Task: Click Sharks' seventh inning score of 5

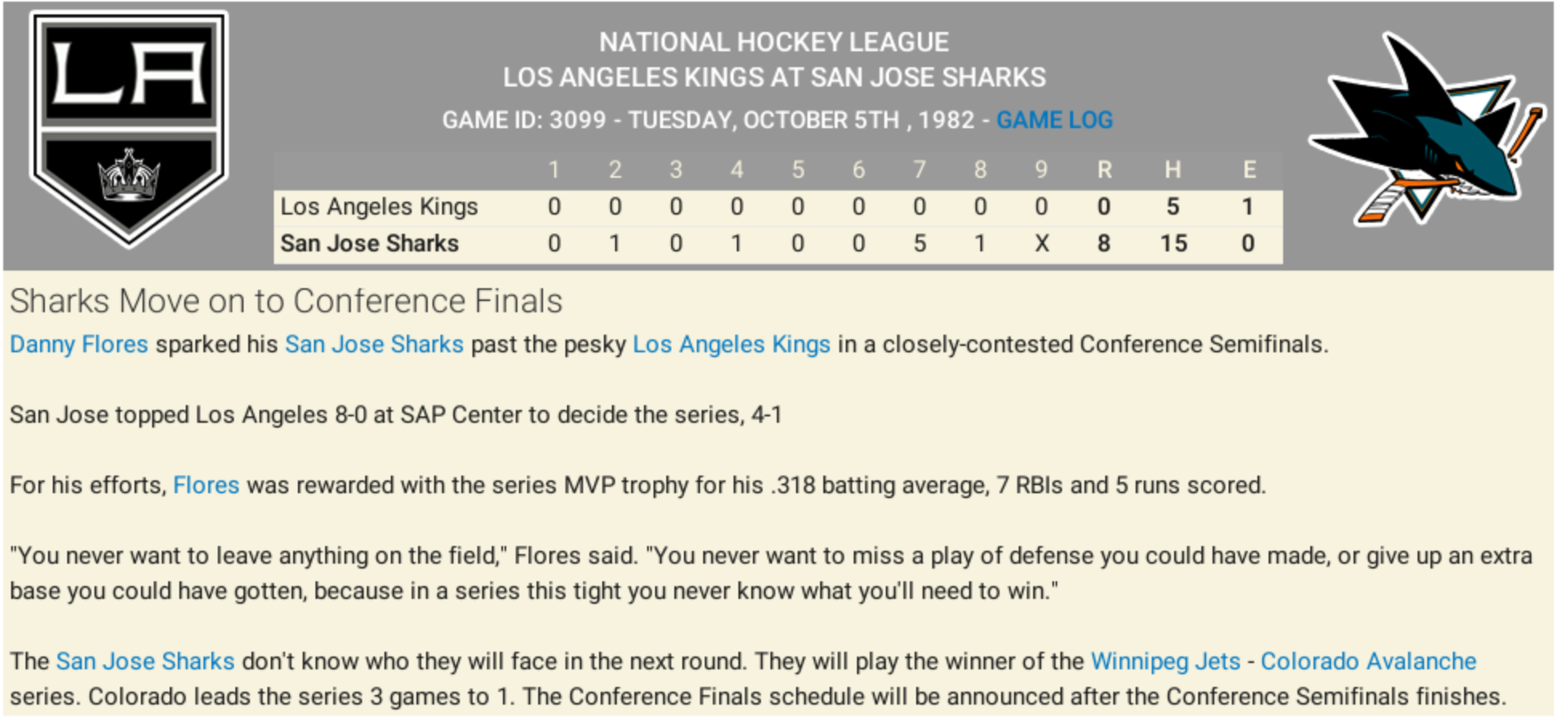Action: coord(919,243)
